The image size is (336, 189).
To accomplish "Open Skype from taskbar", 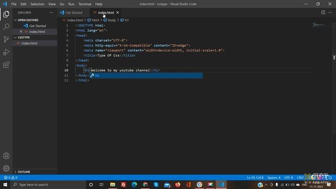I will pos(156,184).
